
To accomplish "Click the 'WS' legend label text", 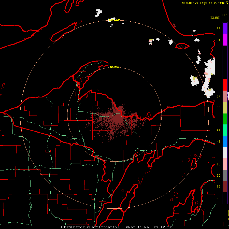I will coord(218,141).
